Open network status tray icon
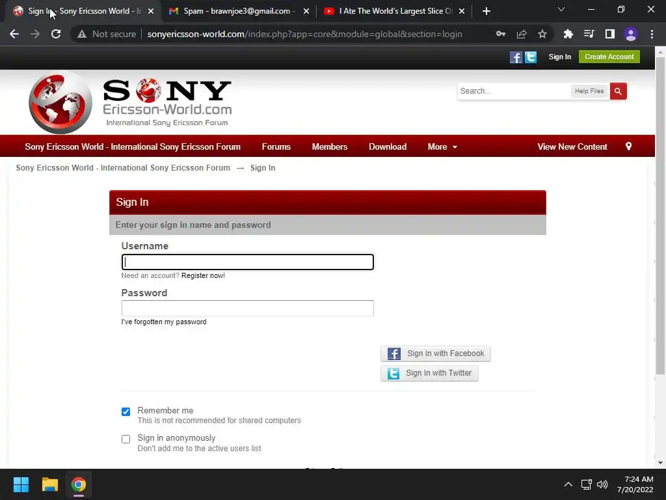 (586, 484)
